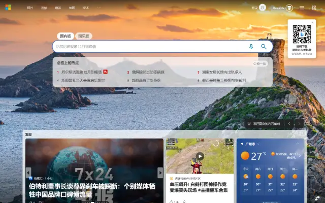This screenshot has height=203, width=325.
Task: Open the 图片 images search page
Action: pyautogui.click(x=30, y=8)
